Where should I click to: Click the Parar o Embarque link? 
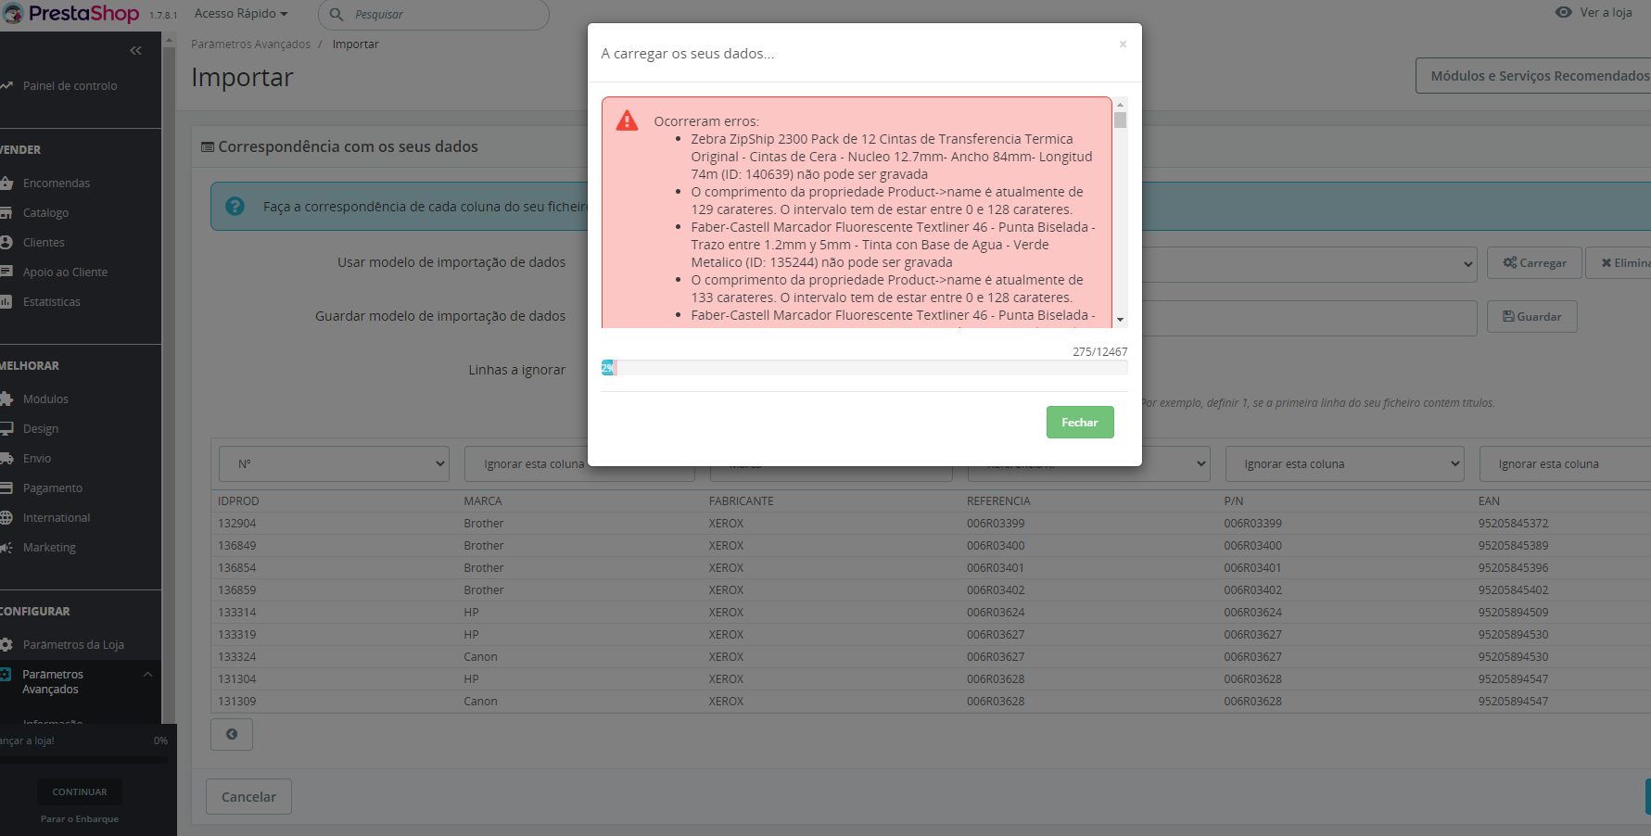point(80,819)
